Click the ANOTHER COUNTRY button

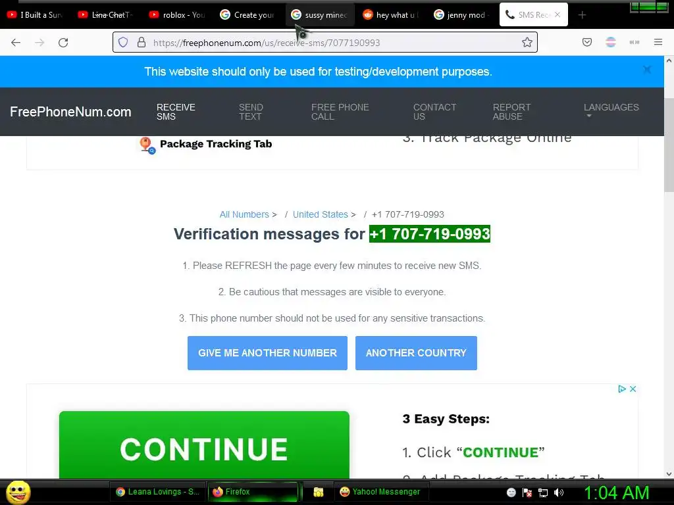[x=416, y=353]
